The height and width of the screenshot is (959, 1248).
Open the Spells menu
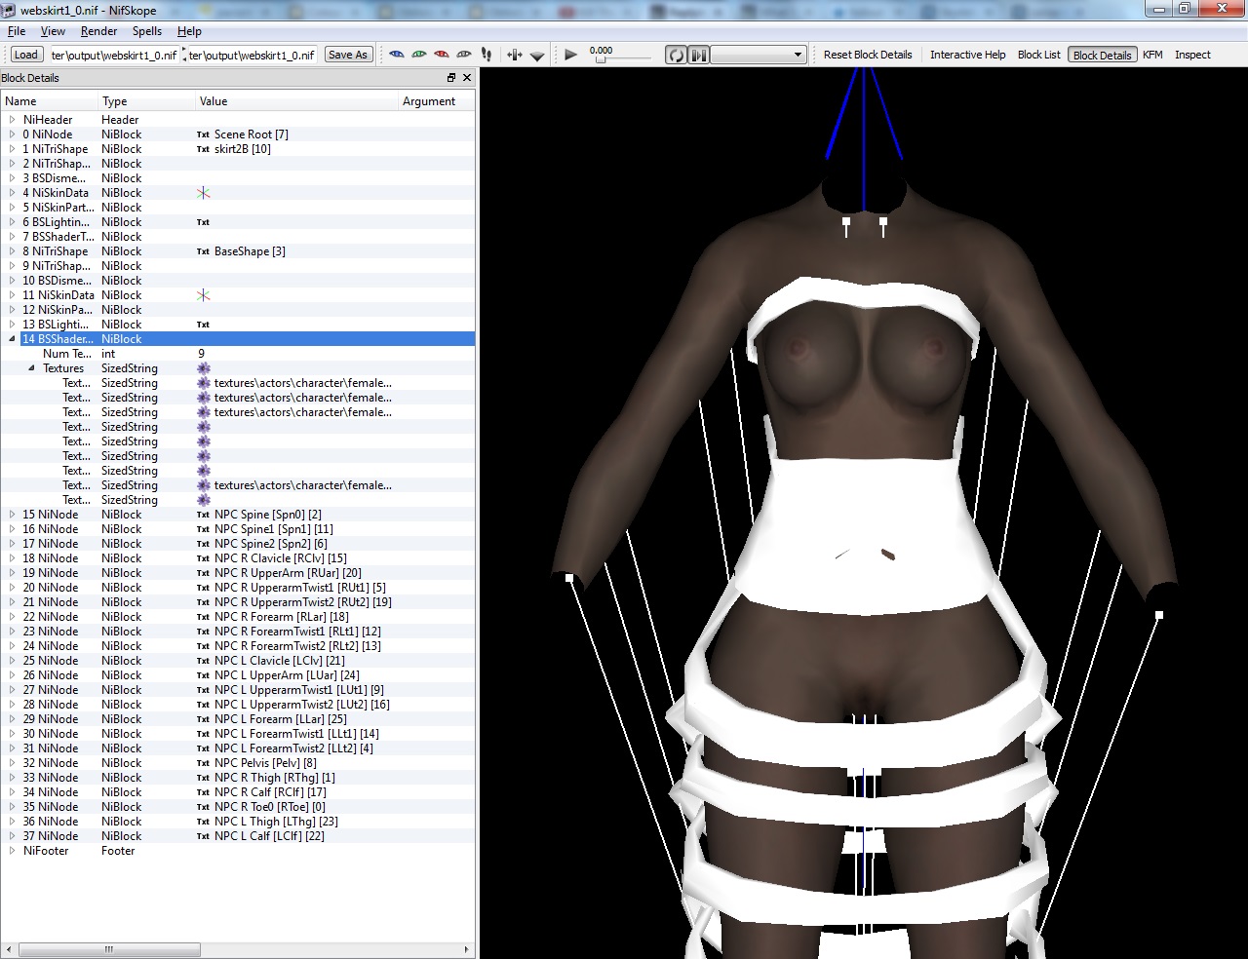147,31
